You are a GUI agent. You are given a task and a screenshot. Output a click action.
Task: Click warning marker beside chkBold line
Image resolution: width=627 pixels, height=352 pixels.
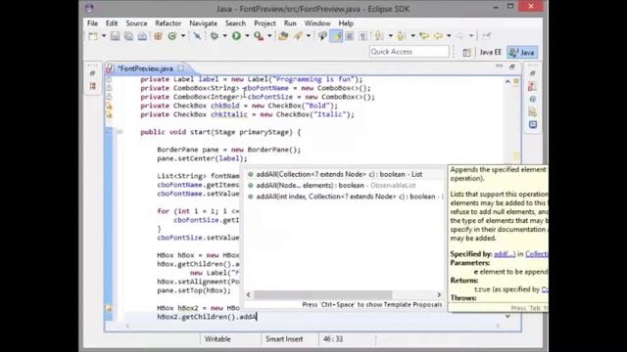(x=109, y=107)
